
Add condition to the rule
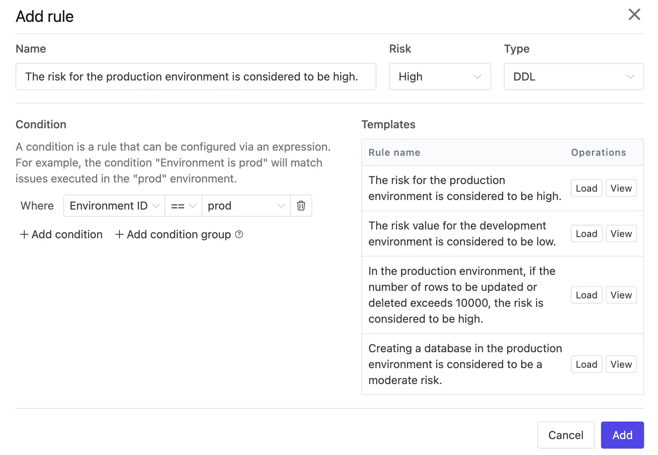[61, 234]
